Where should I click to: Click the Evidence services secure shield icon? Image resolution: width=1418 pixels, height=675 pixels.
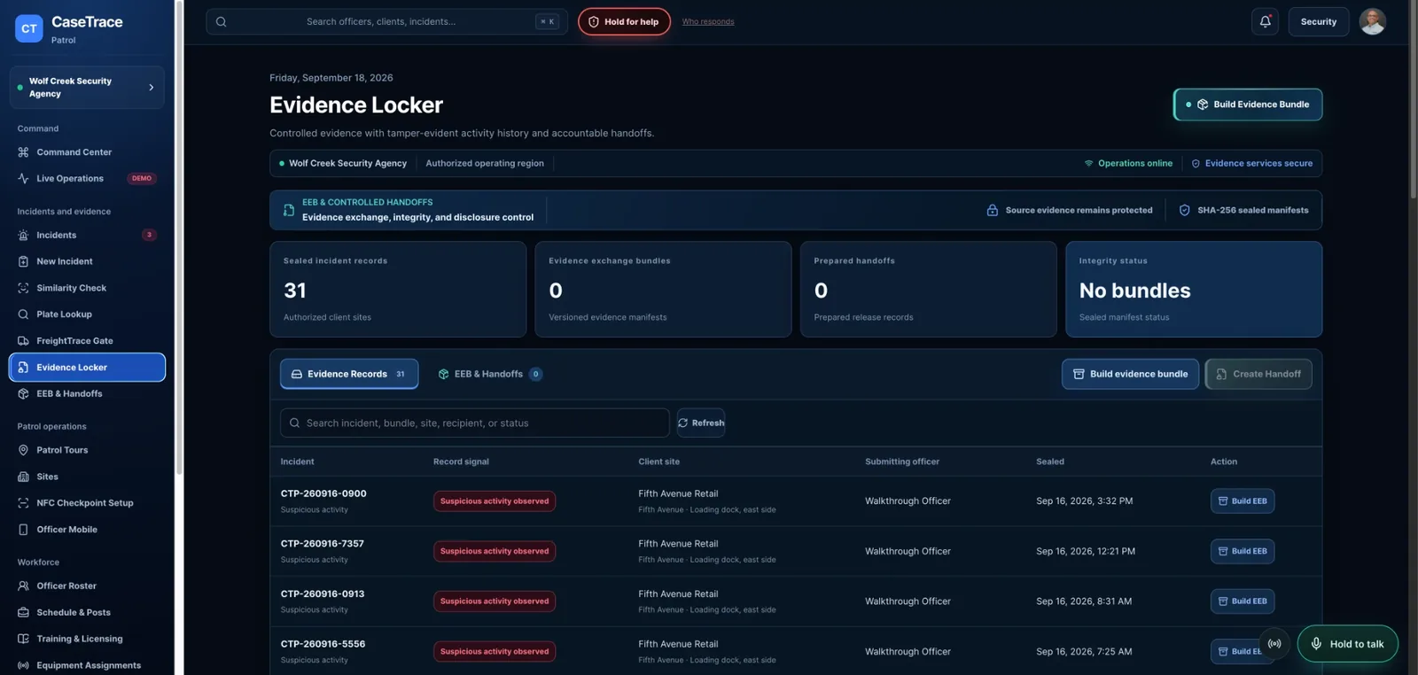coord(1196,163)
